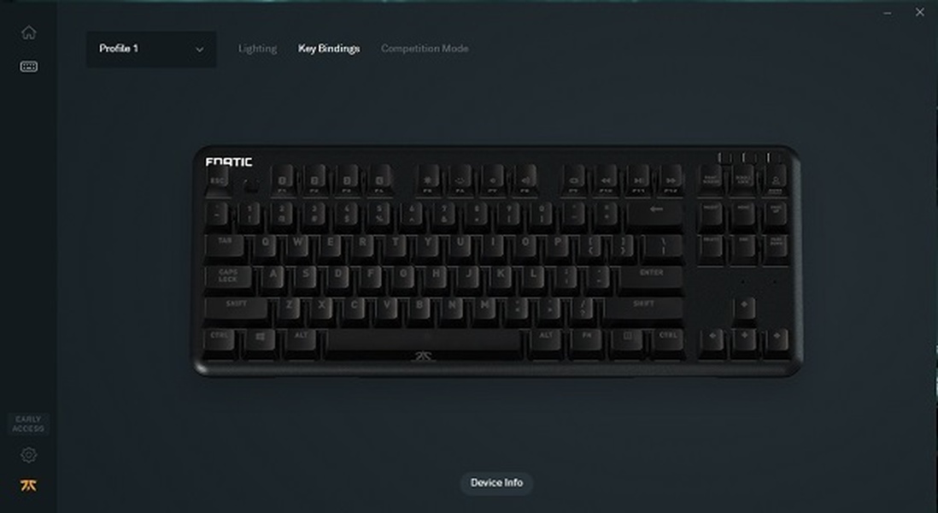Open the Key Bindings tab

point(329,49)
